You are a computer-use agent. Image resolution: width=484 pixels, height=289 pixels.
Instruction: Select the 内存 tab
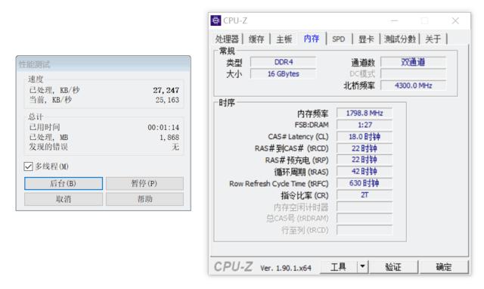tap(311, 39)
